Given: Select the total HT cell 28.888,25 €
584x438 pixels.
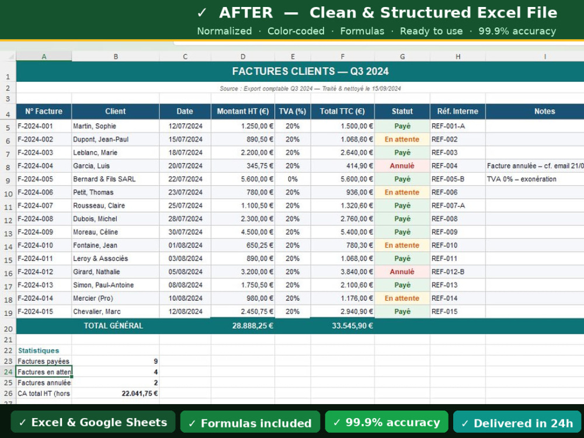Looking at the screenshot, I should coord(243,326).
